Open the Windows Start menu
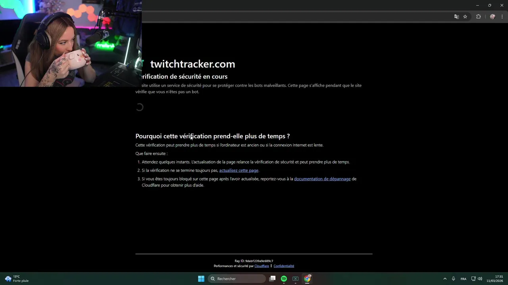 (201, 279)
